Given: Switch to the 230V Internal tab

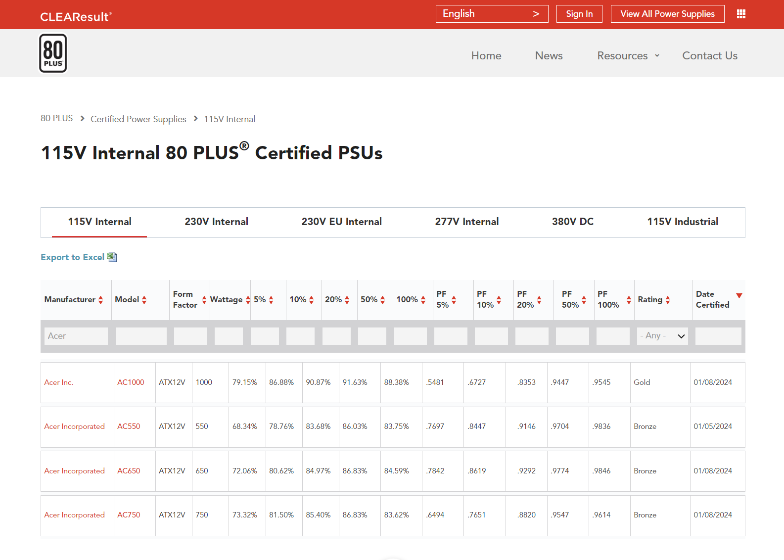Looking at the screenshot, I should click(x=216, y=222).
